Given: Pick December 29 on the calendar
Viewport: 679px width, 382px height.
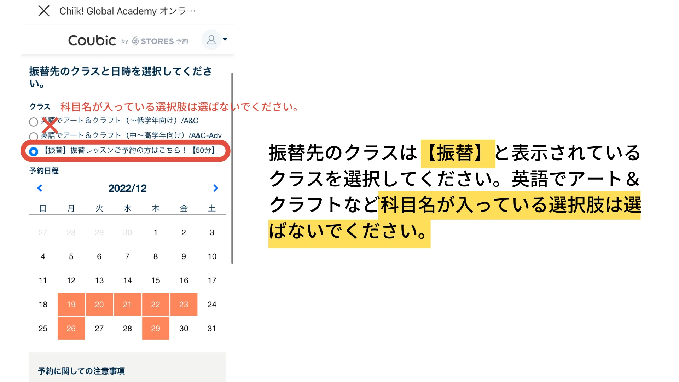Looking at the screenshot, I should [x=156, y=328].
